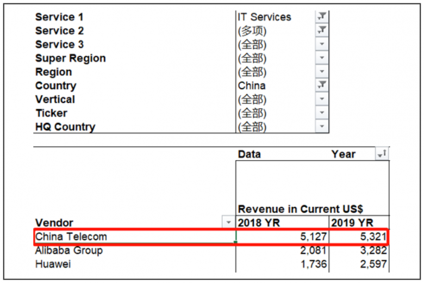424x283 pixels.
Task: Select the 2019 YR column header
Action: pos(352,223)
